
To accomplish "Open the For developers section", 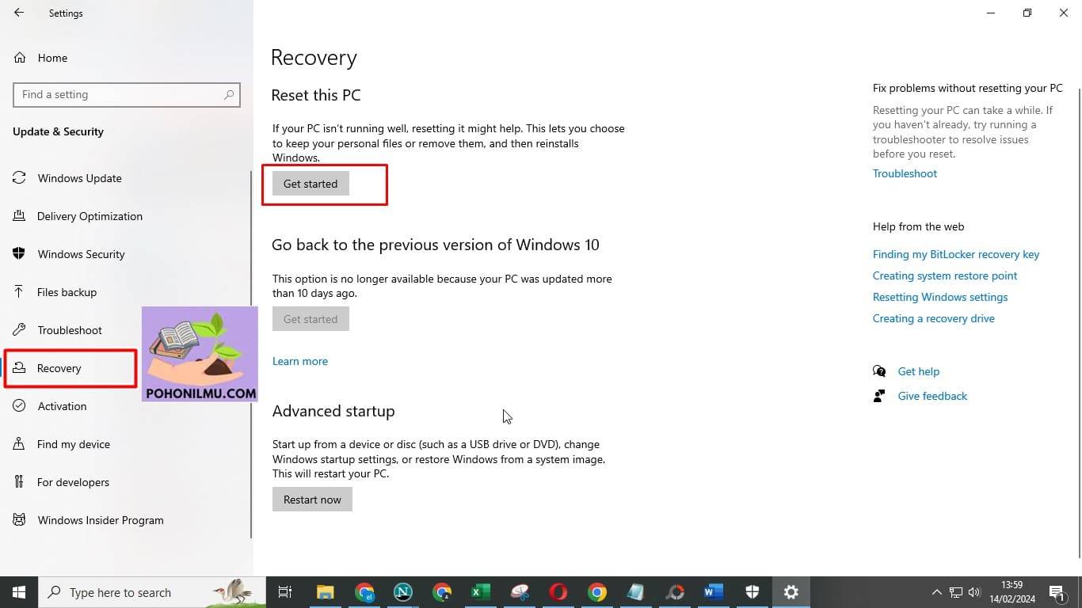I will (73, 482).
